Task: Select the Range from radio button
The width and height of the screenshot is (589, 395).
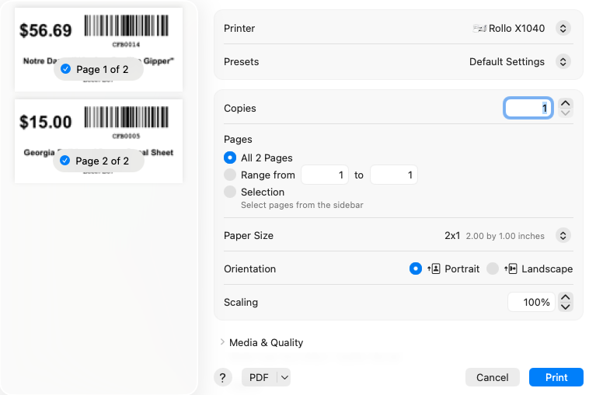Action: [x=230, y=175]
